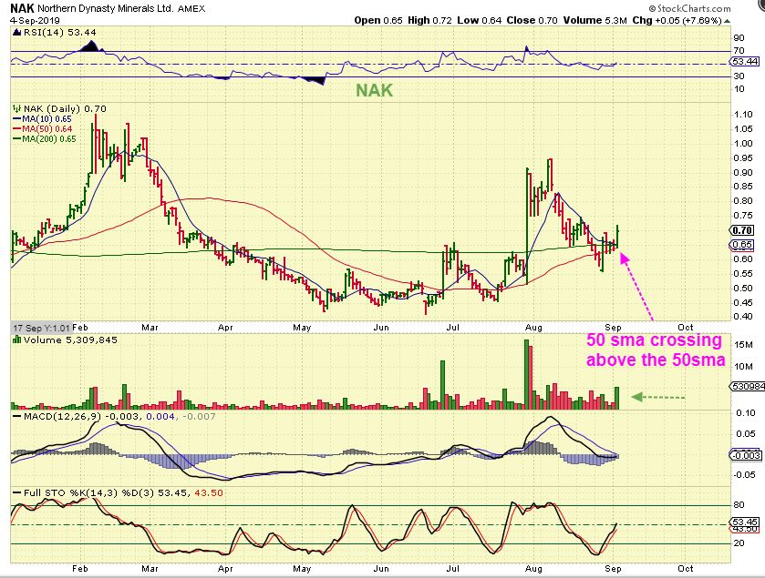The image size is (765, 578).
Task: Click the 90 label on the RSI axis
Action: (x=739, y=38)
